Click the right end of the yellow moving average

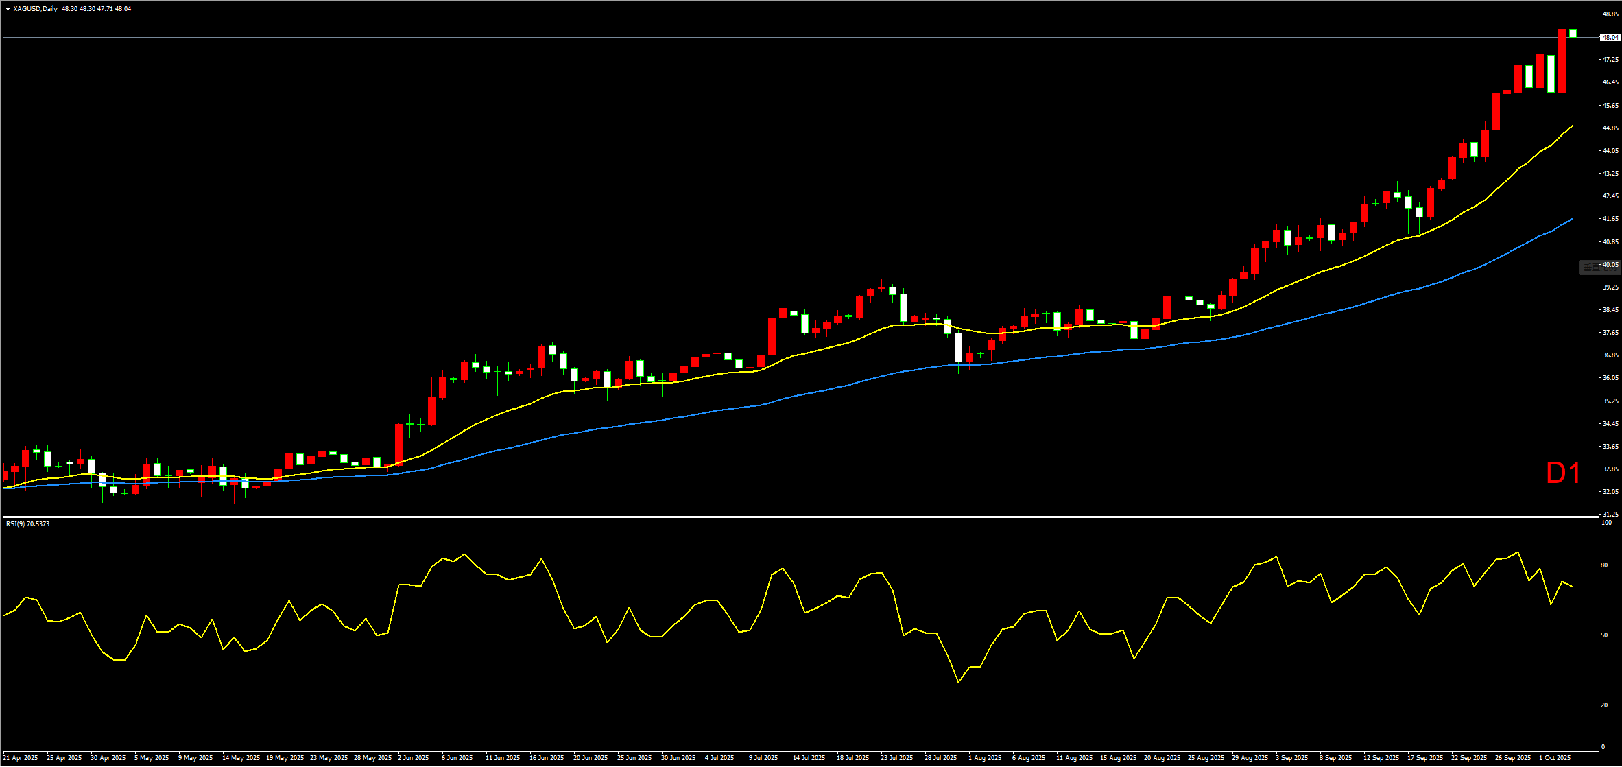click(x=1572, y=126)
